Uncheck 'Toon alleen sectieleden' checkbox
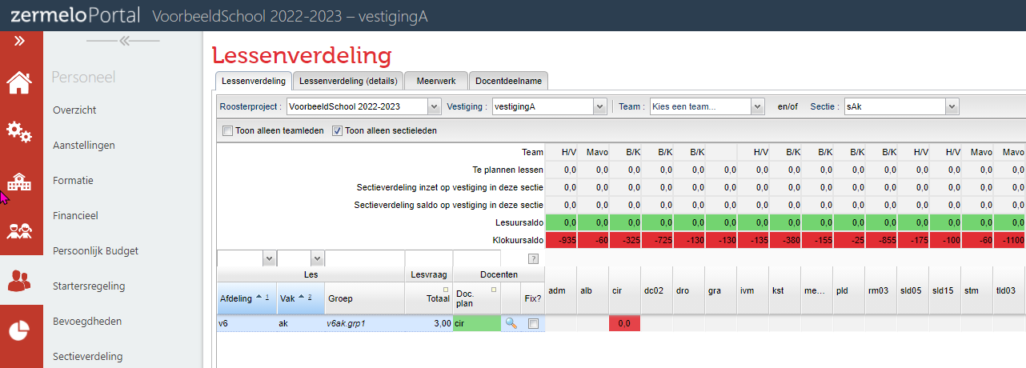The height and width of the screenshot is (368, 1026). [337, 130]
